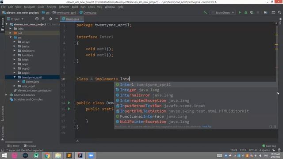The width and height of the screenshot is (283, 159).
Task: Click run gutter arrow on line 14
Action: click(x=69, y=103)
